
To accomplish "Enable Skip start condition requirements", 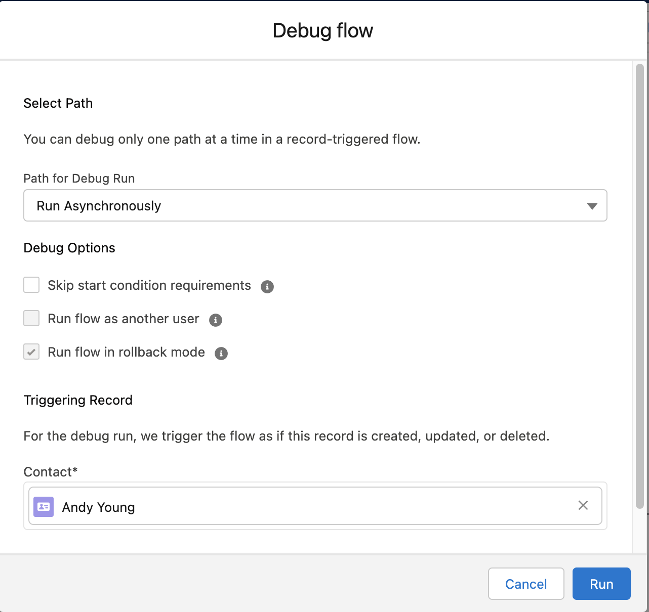I will point(31,285).
